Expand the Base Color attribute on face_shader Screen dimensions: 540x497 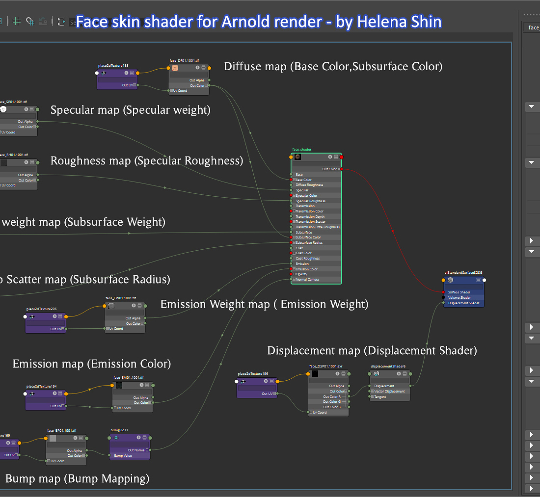pos(294,180)
